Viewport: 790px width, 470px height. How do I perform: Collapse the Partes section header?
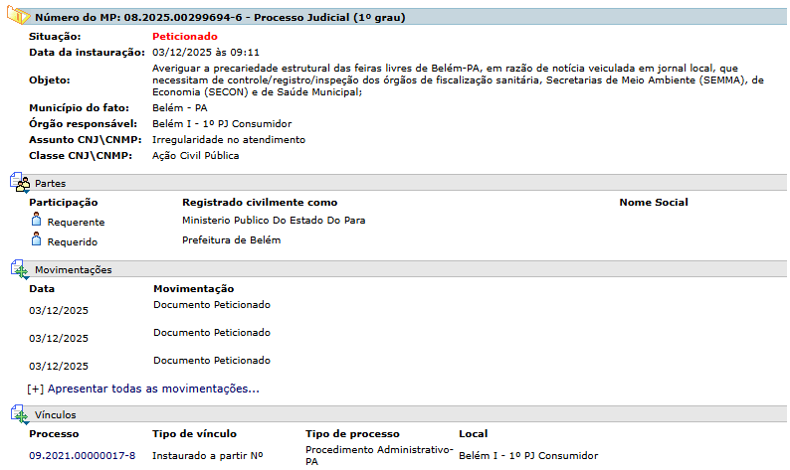pos(398,183)
